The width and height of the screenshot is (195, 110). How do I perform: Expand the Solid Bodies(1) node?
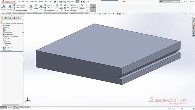click(1, 35)
